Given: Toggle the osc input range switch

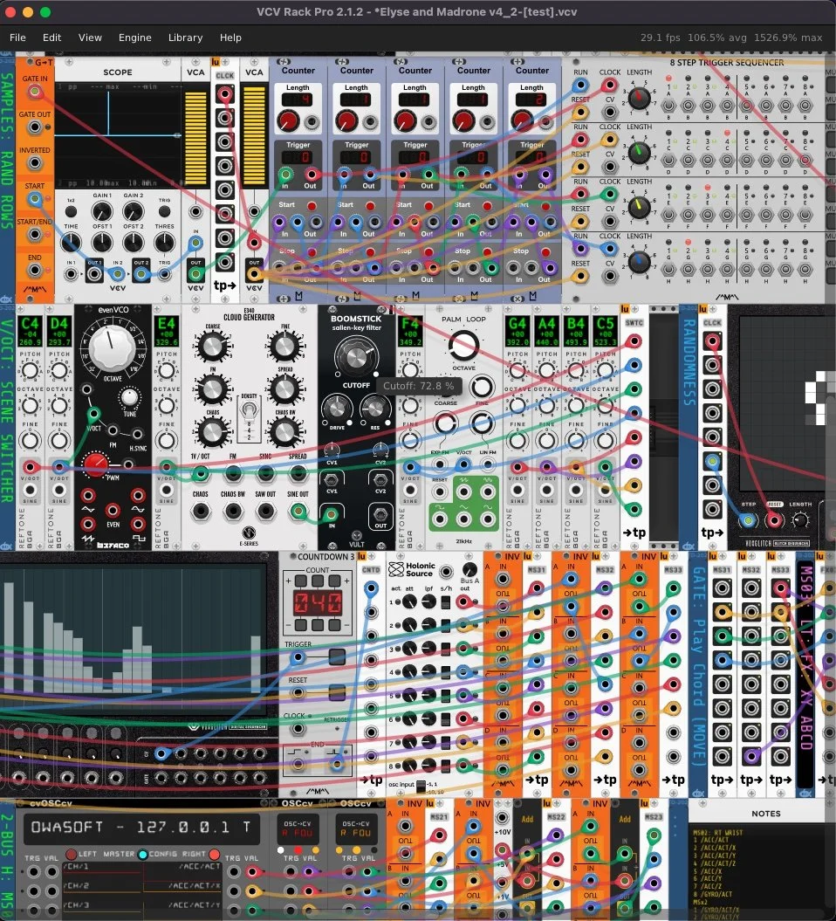Looking at the screenshot, I should (421, 786).
